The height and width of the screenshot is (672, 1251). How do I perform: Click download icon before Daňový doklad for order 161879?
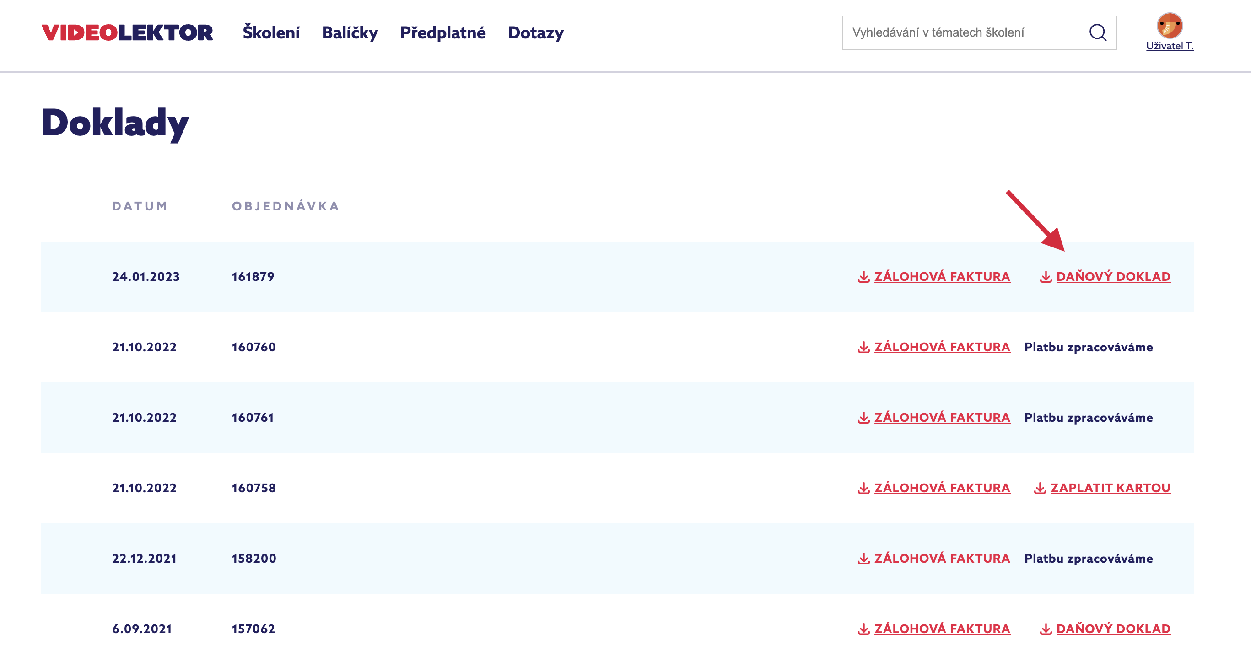click(x=1046, y=277)
